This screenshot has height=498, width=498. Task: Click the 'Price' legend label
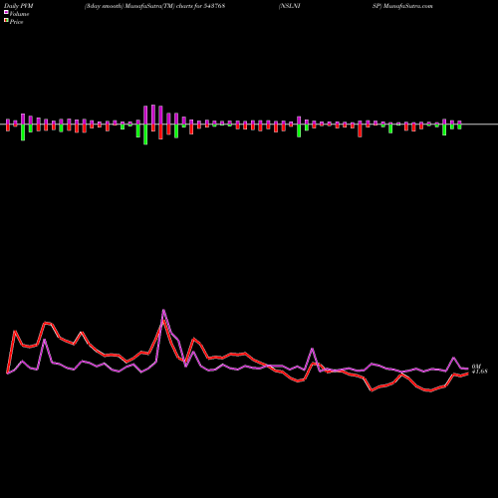point(16,22)
